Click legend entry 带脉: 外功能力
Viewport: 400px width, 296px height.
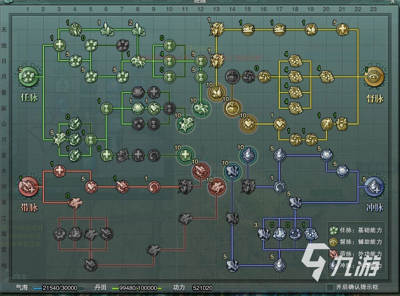click(x=356, y=254)
